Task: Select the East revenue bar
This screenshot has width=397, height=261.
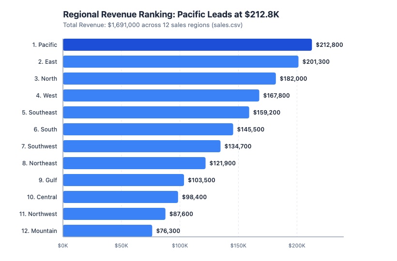Action: click(x=181, y=62)
